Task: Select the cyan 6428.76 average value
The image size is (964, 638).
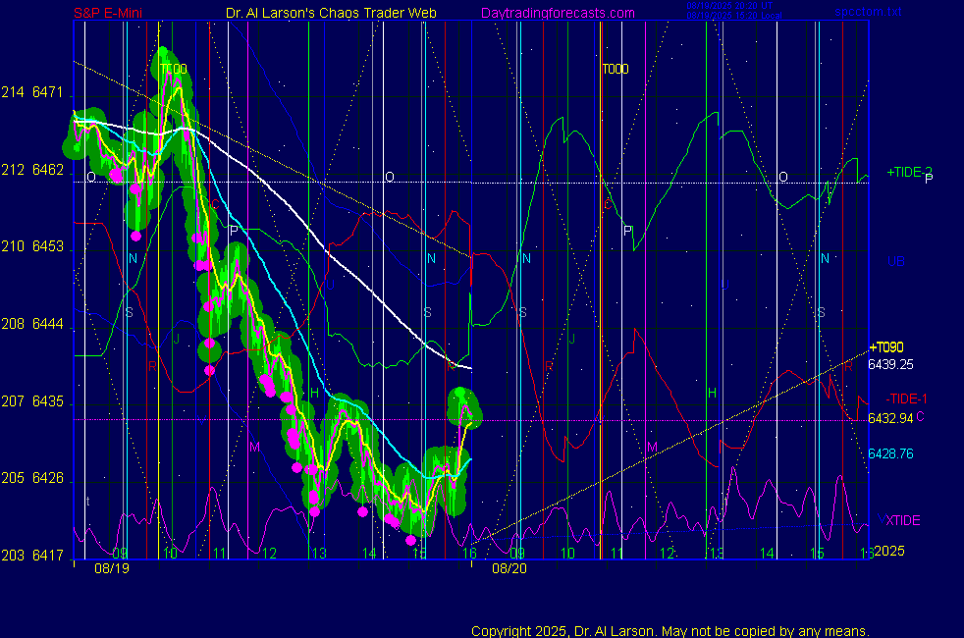Action: (891, 453)
